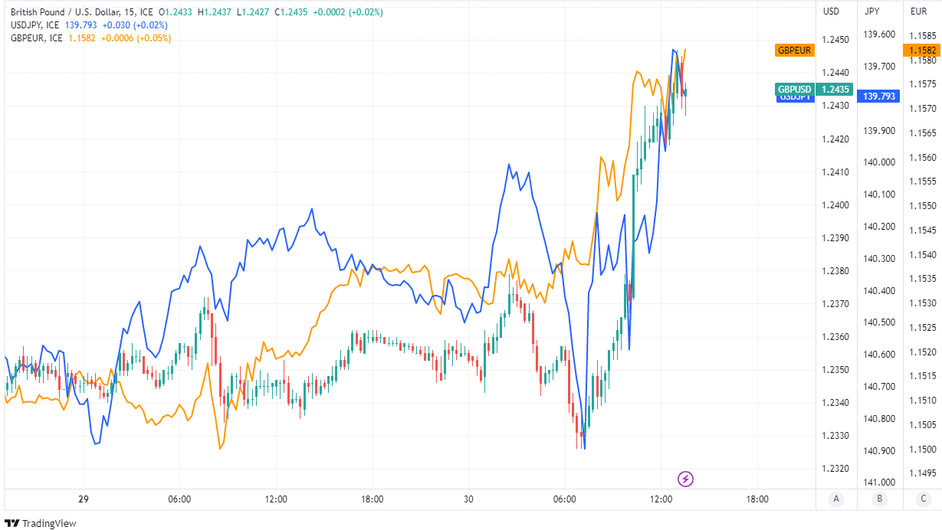
Task: Open the USD price scale currency dropdown
Action: click(x=832, y=11)
